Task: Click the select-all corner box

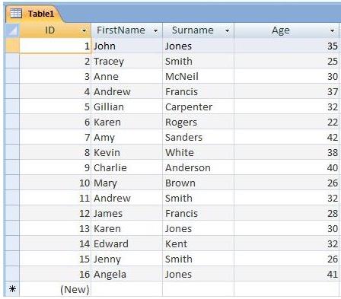Action: [12, 30]
